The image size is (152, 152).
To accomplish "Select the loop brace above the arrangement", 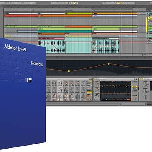I will tap(112, 9).
